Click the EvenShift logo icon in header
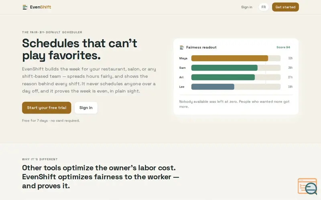 (25, 7)
